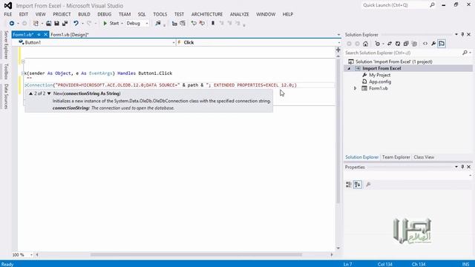
Task: Collapse the Import From Excel project node
Action: pyautogui.click(x=349, y=68)
